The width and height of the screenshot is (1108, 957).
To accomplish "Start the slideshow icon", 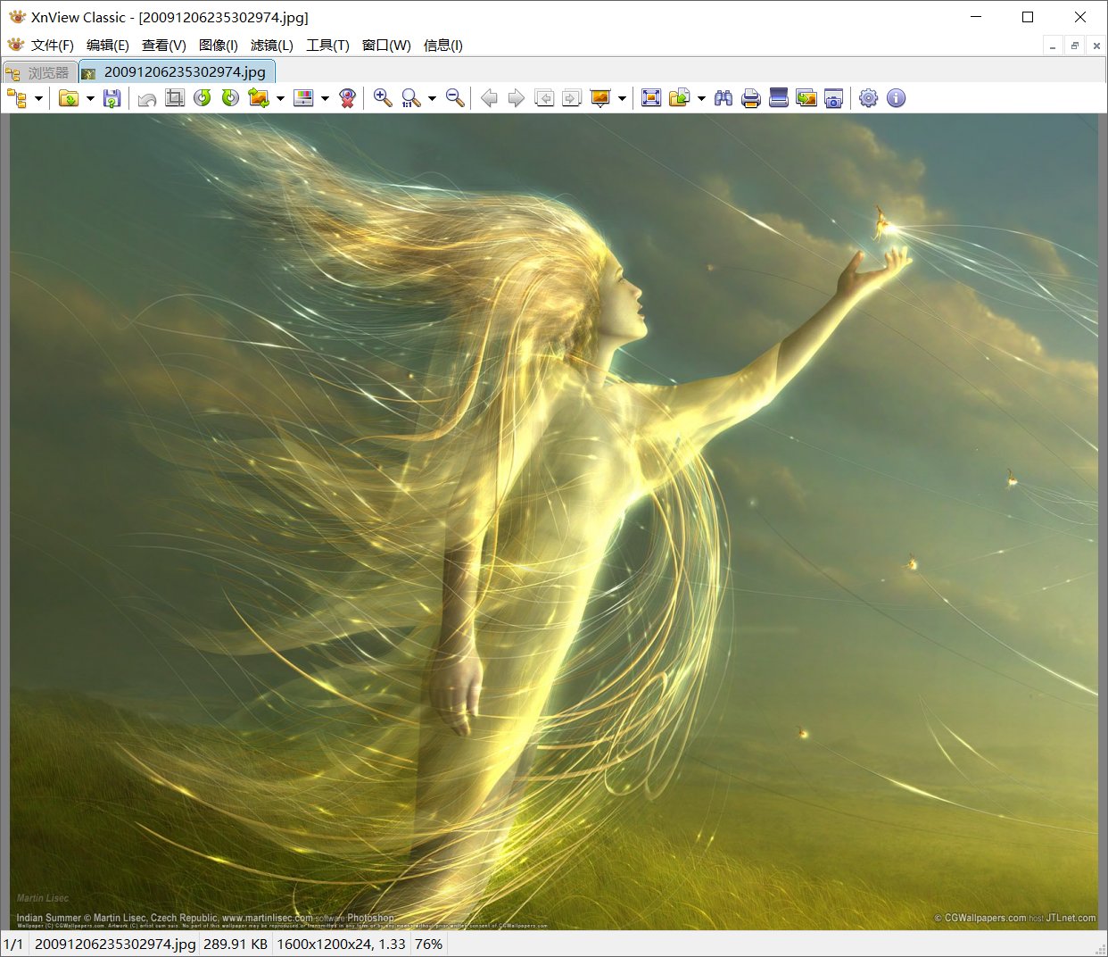I will coord(600,98).
